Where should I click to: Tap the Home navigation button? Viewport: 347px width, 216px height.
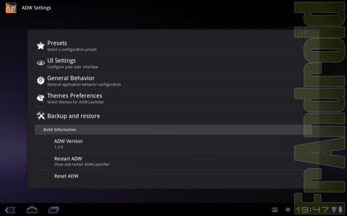32,209
